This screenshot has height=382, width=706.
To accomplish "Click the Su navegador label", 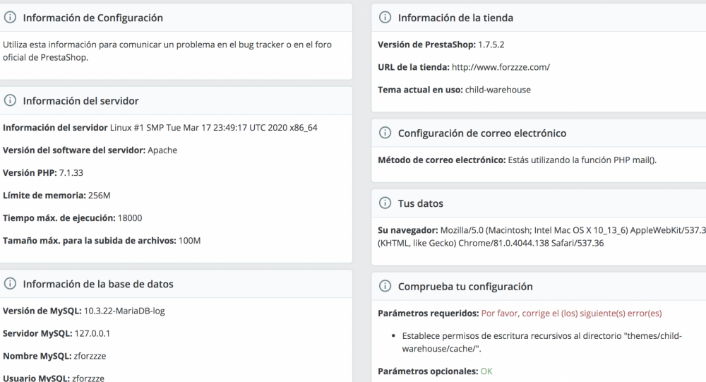I will coord(407,230).
